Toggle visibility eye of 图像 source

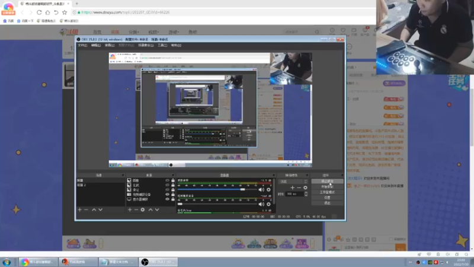point(167,180)
